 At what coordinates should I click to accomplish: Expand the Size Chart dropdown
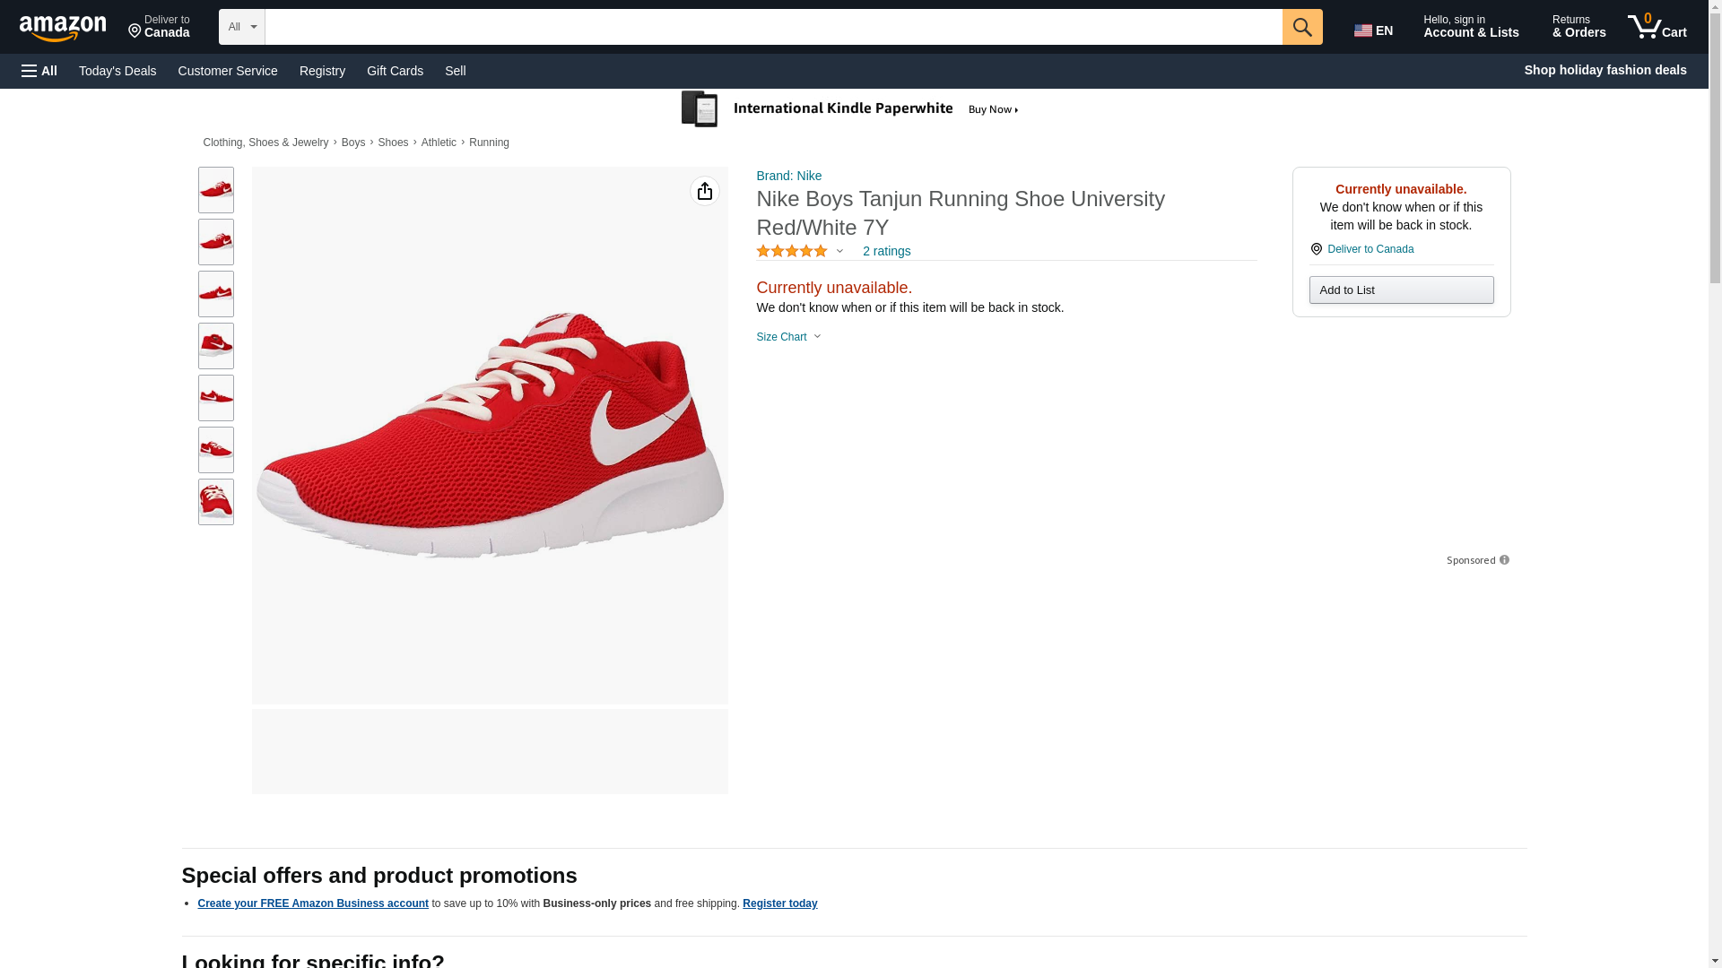point(788,337)
